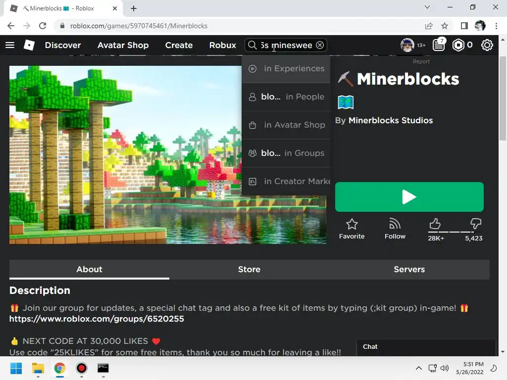Go forward in the browser

tap(27, 26)
